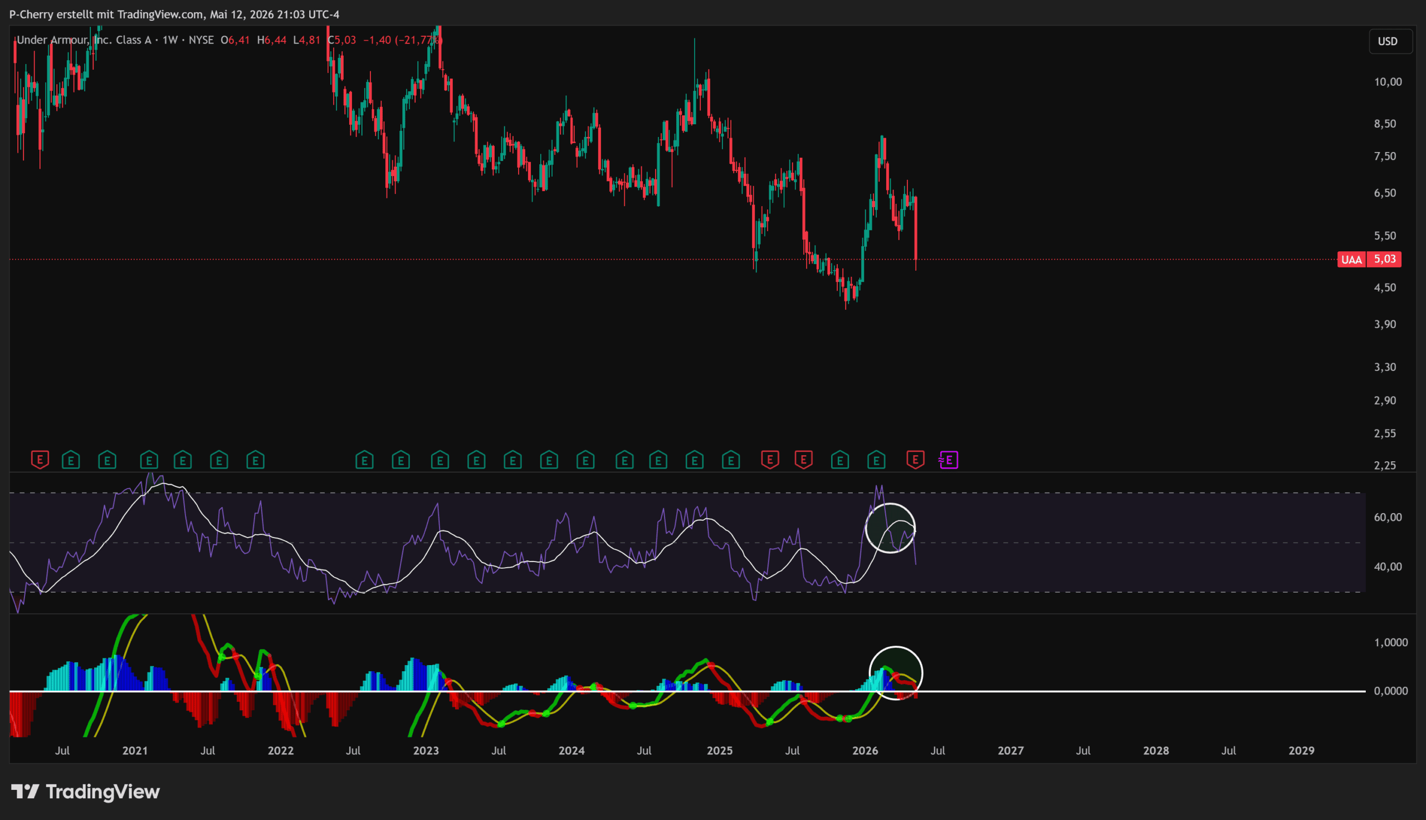Viewport: 1426px width, 820px height.
Task: Click the red UAA 5,03 price label
Action: 1369,259
